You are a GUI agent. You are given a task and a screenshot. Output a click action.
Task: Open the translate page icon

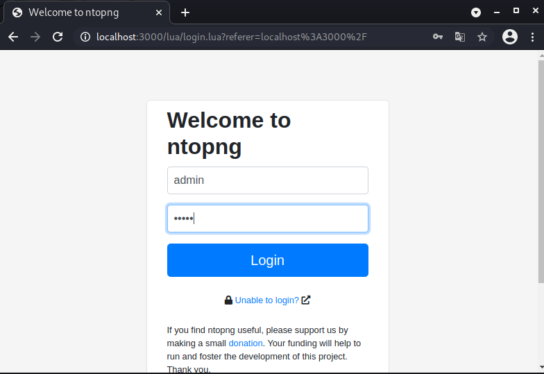tap(459, 37)
